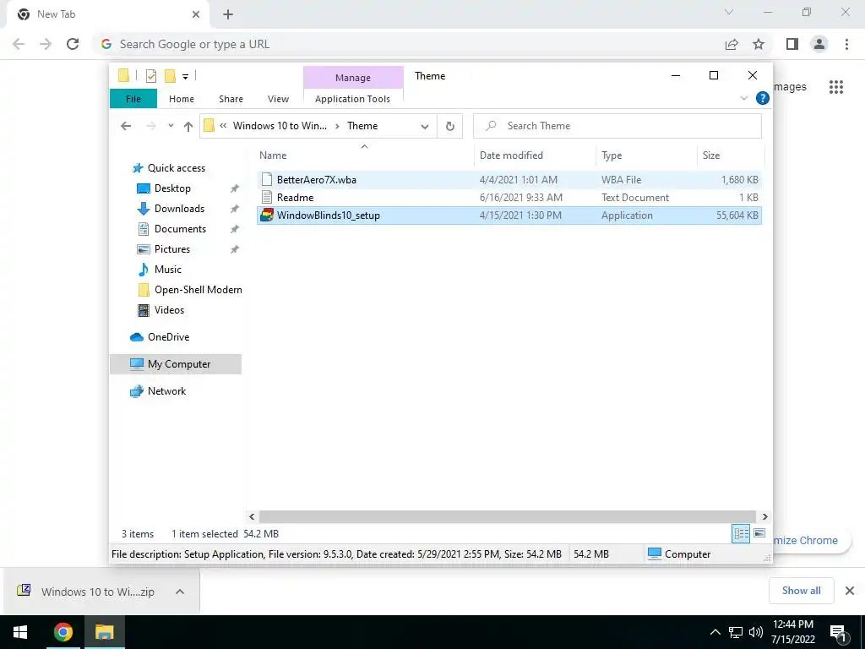Click the horizontal scrollbar left arrow
Screen dimensions: 865x649
(x=252, y=516)
